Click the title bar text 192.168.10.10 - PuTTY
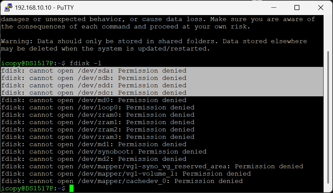 (44, 8)
